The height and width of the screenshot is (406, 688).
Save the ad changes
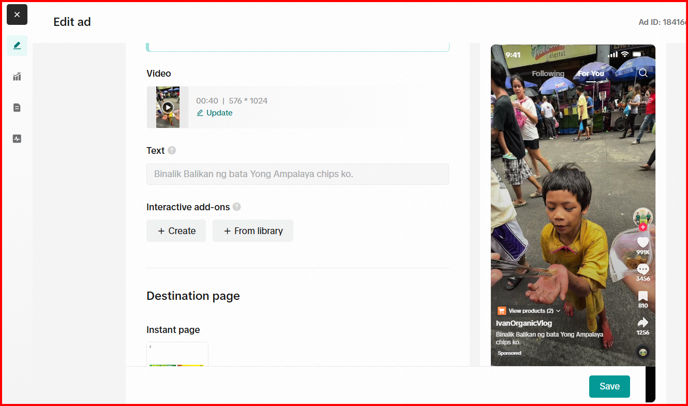(x=609, y=386)
